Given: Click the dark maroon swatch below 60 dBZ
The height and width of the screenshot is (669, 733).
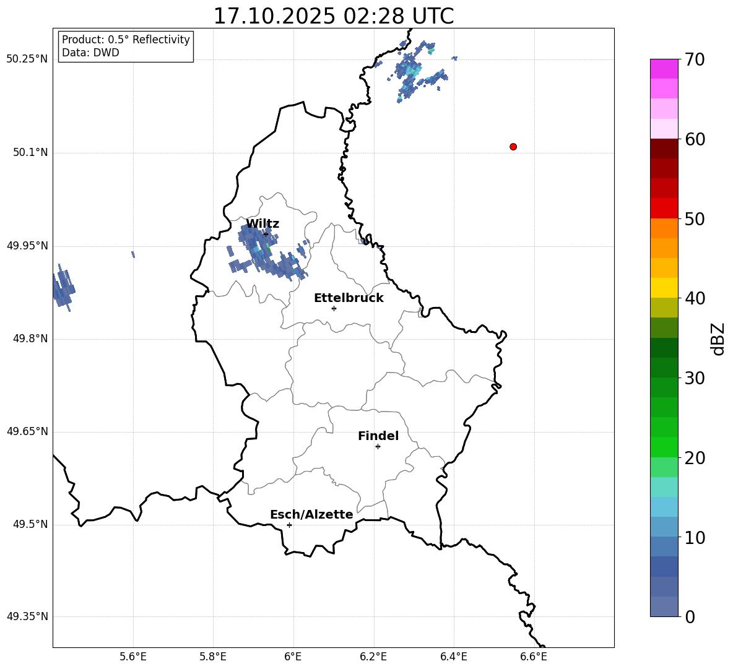Looking at the screenshot, I should point(664,149).
